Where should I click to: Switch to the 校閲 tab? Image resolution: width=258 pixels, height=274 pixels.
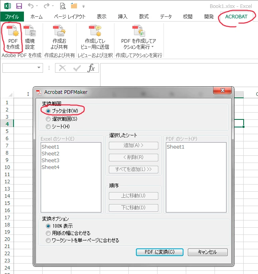(x=188, y=17)
